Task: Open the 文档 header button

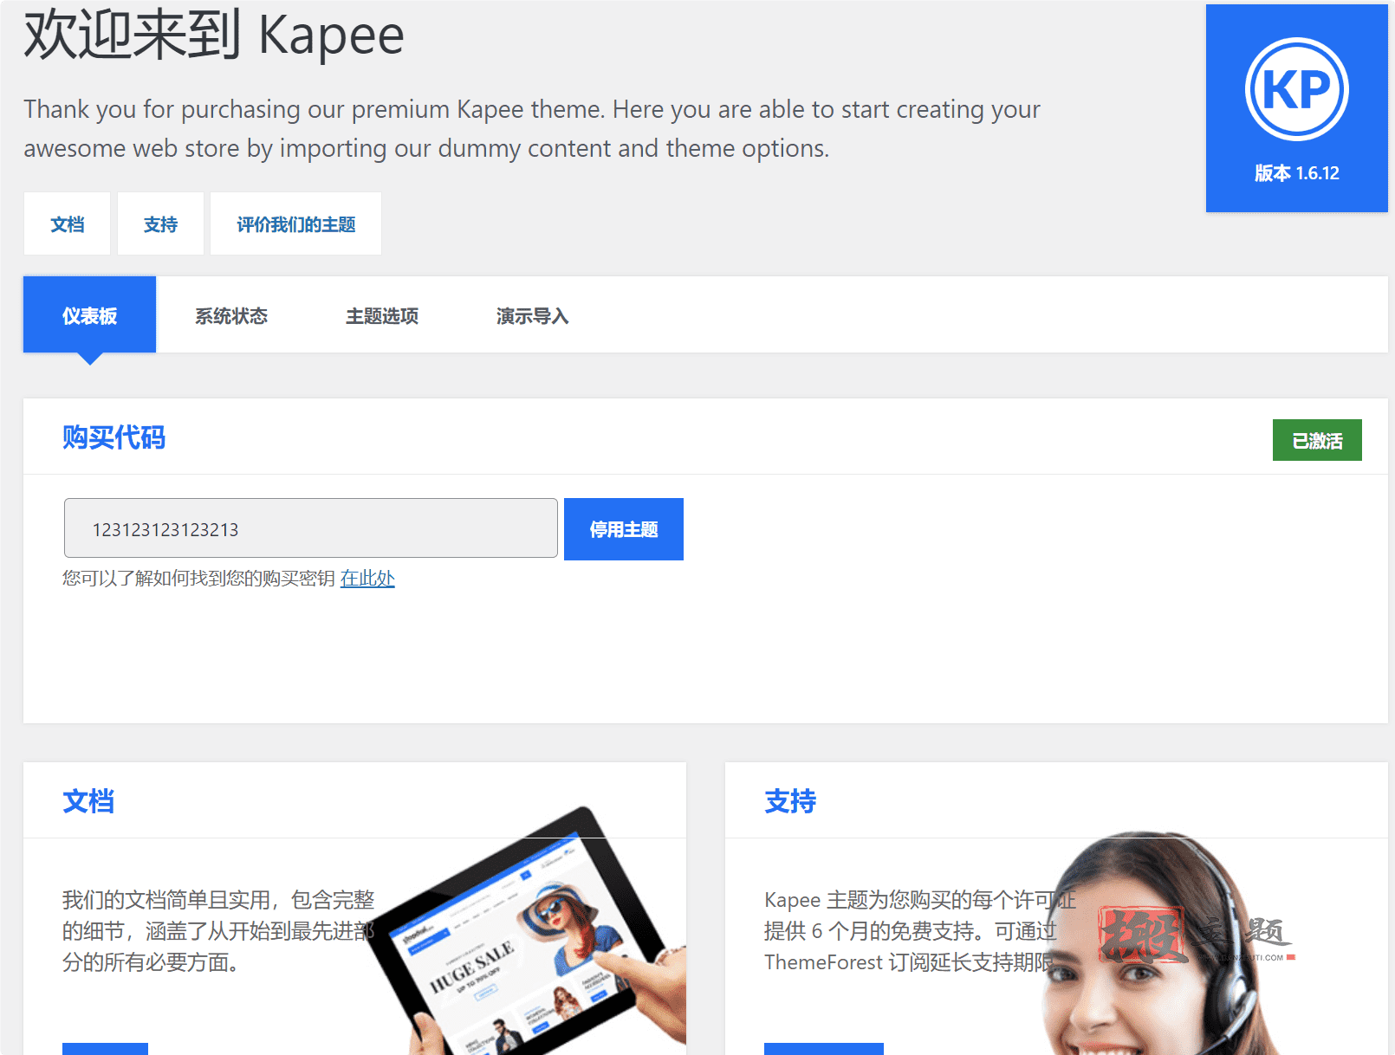Action: point(67,224)
